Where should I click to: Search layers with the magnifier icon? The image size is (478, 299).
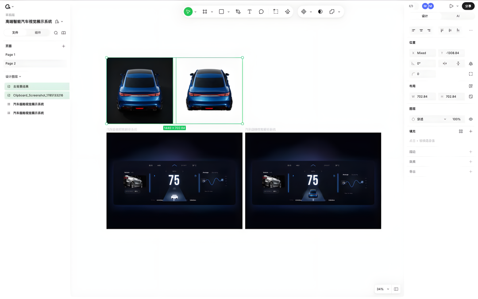(x=56, y=33)
